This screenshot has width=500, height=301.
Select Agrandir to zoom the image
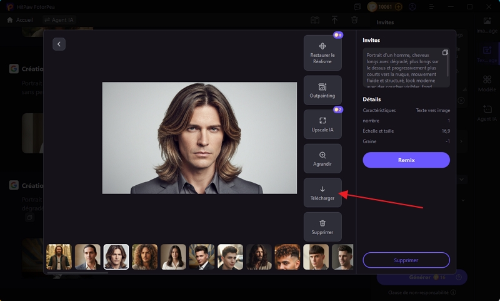[322, 159]
